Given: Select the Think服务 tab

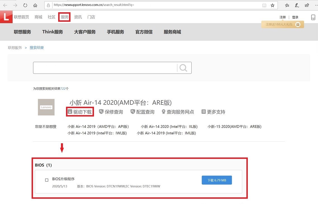Looking at the screenshot, I should coord(53,32).
